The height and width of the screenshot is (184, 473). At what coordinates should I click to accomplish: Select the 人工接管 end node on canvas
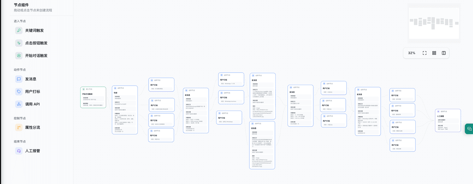click(448, 120)
